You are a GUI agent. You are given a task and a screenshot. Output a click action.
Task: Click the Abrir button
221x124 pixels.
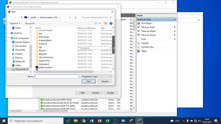(89, 81)
